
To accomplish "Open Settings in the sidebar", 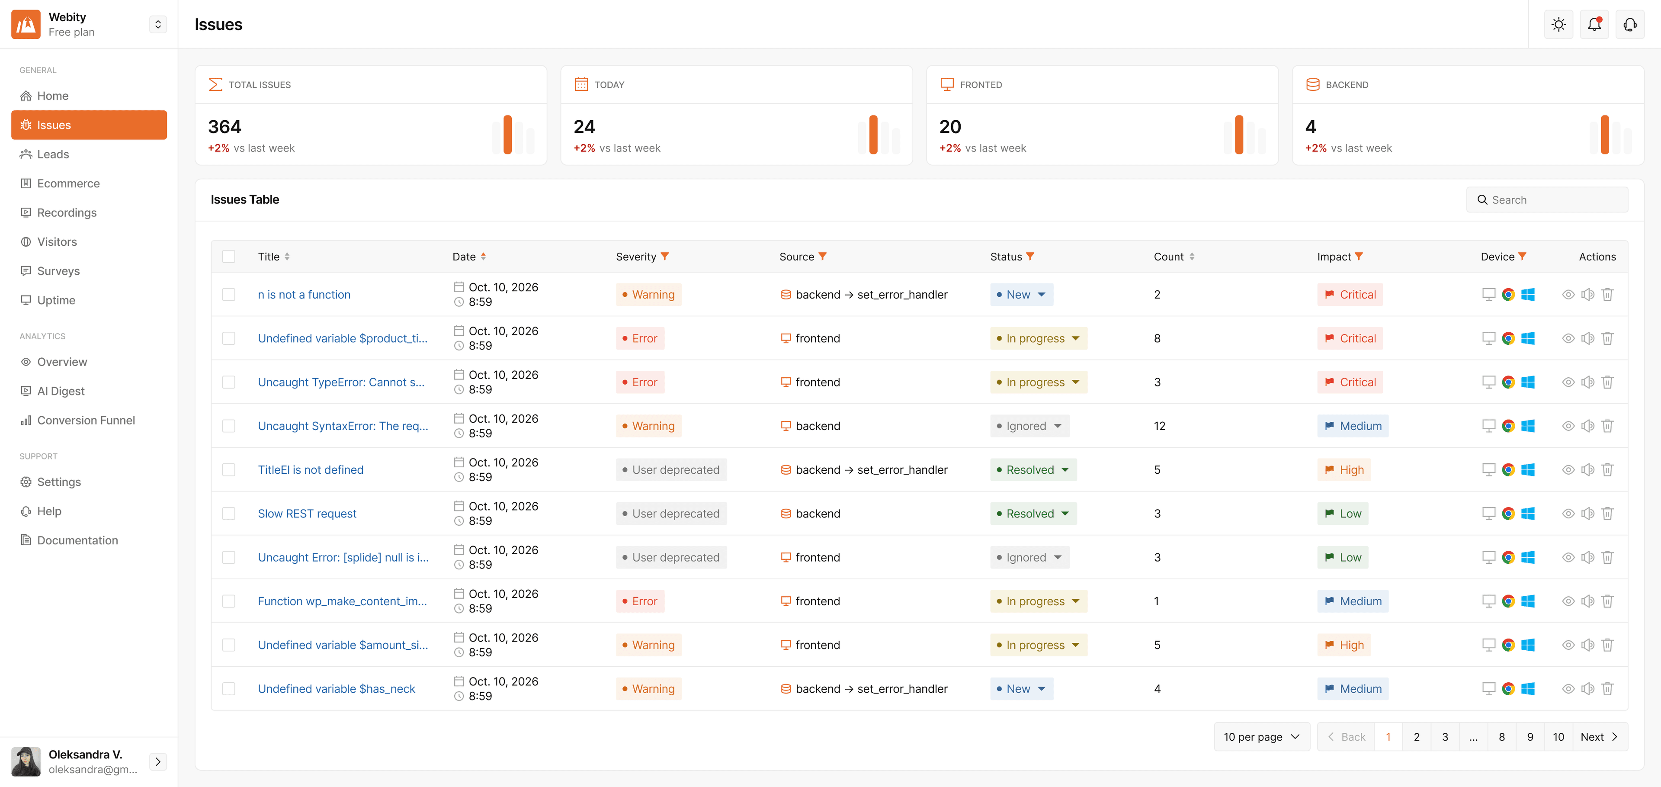I will (x=89, y=482).
